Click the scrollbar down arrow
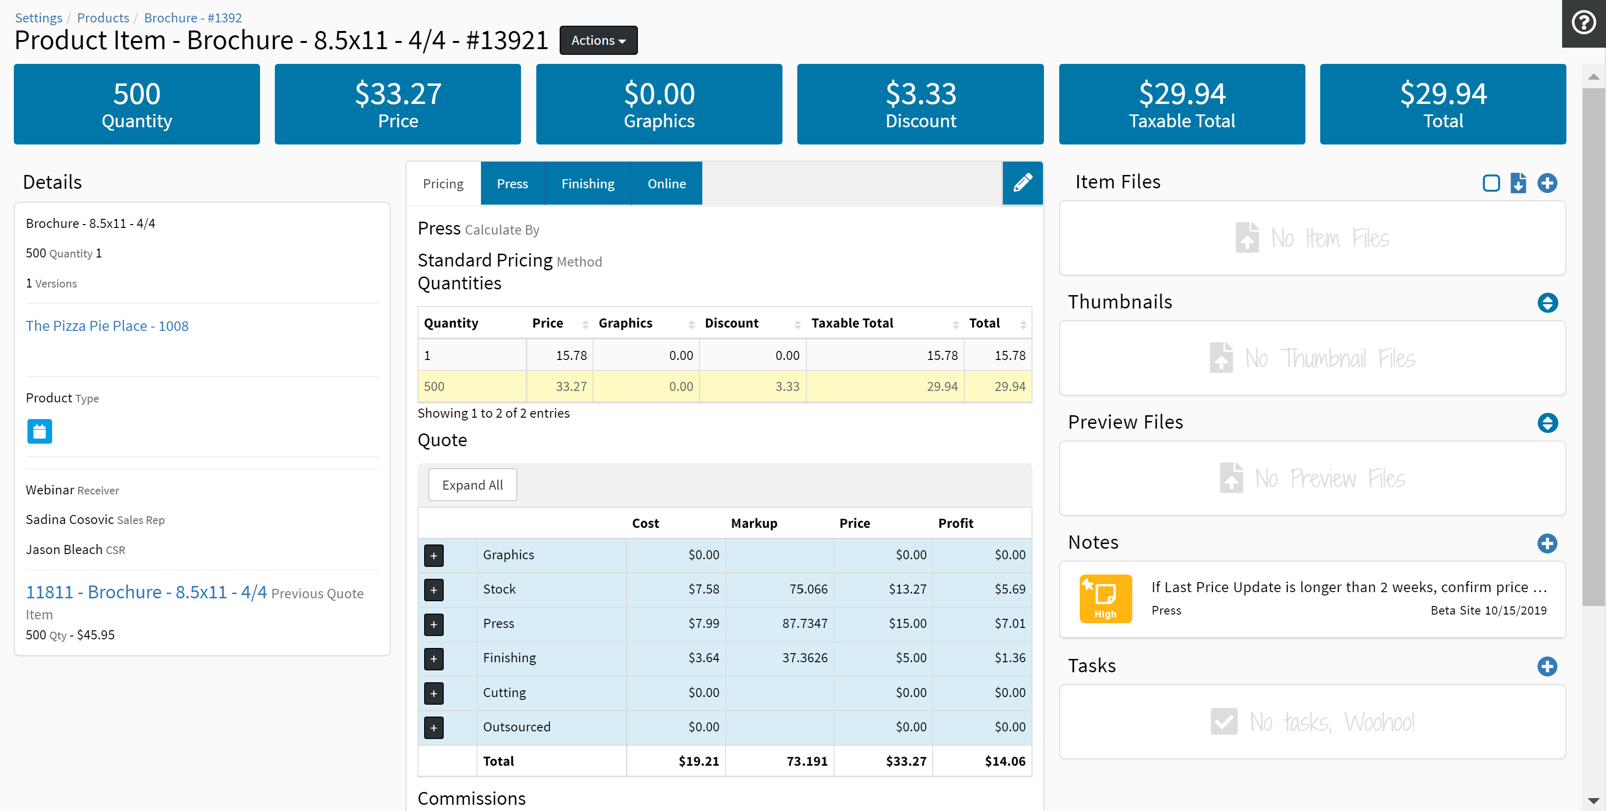The height and width of the screenshot is (811, 1606). point(1593,801)
